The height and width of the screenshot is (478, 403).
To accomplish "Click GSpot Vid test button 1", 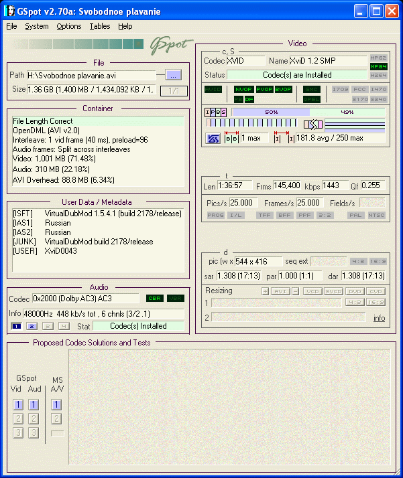I will pos(18,405).
